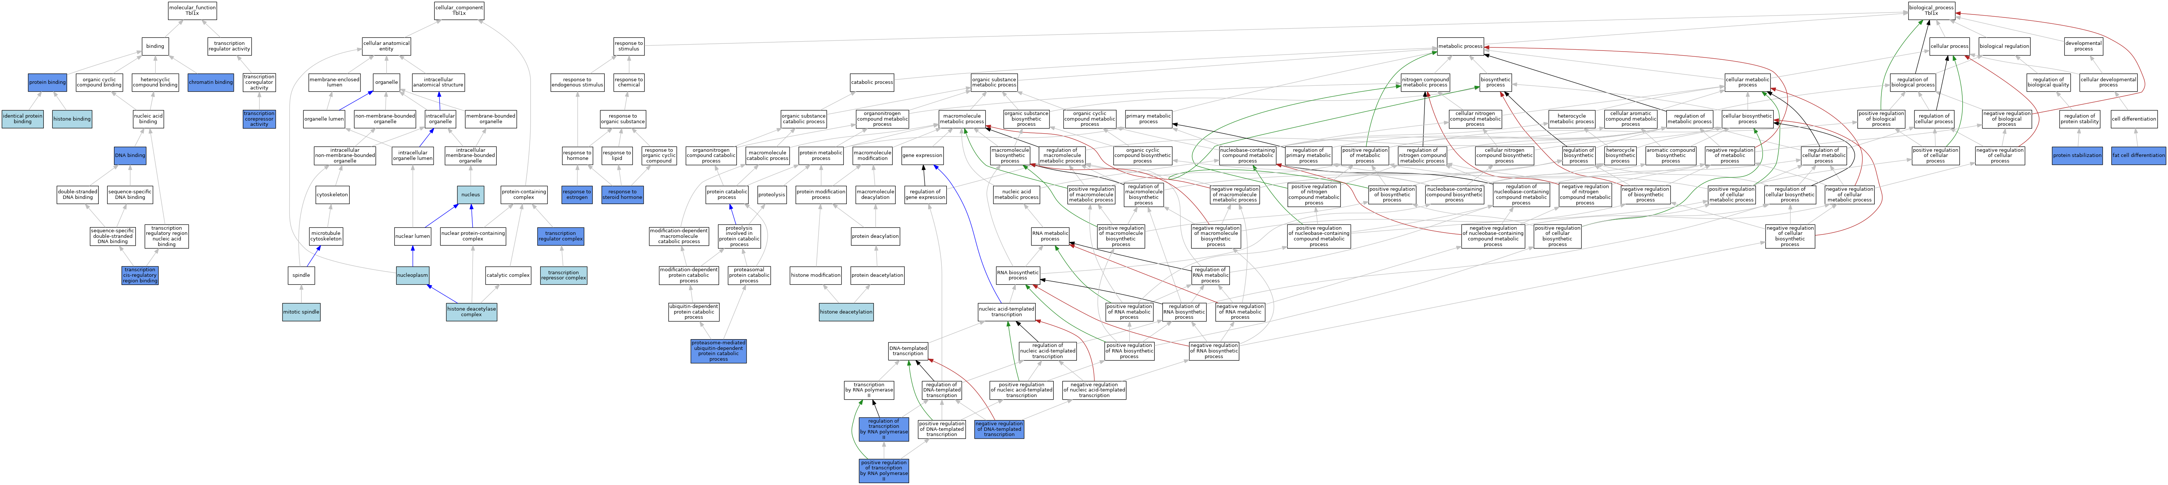2168x485 pixels.
Task: Click the 'nuclear protein-containing complex' node
Action: tap(473, 236)
